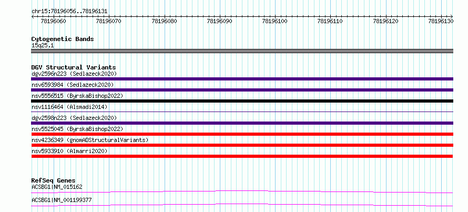
Task: Click ruler position 78196100
Action: tap(274, 21)
